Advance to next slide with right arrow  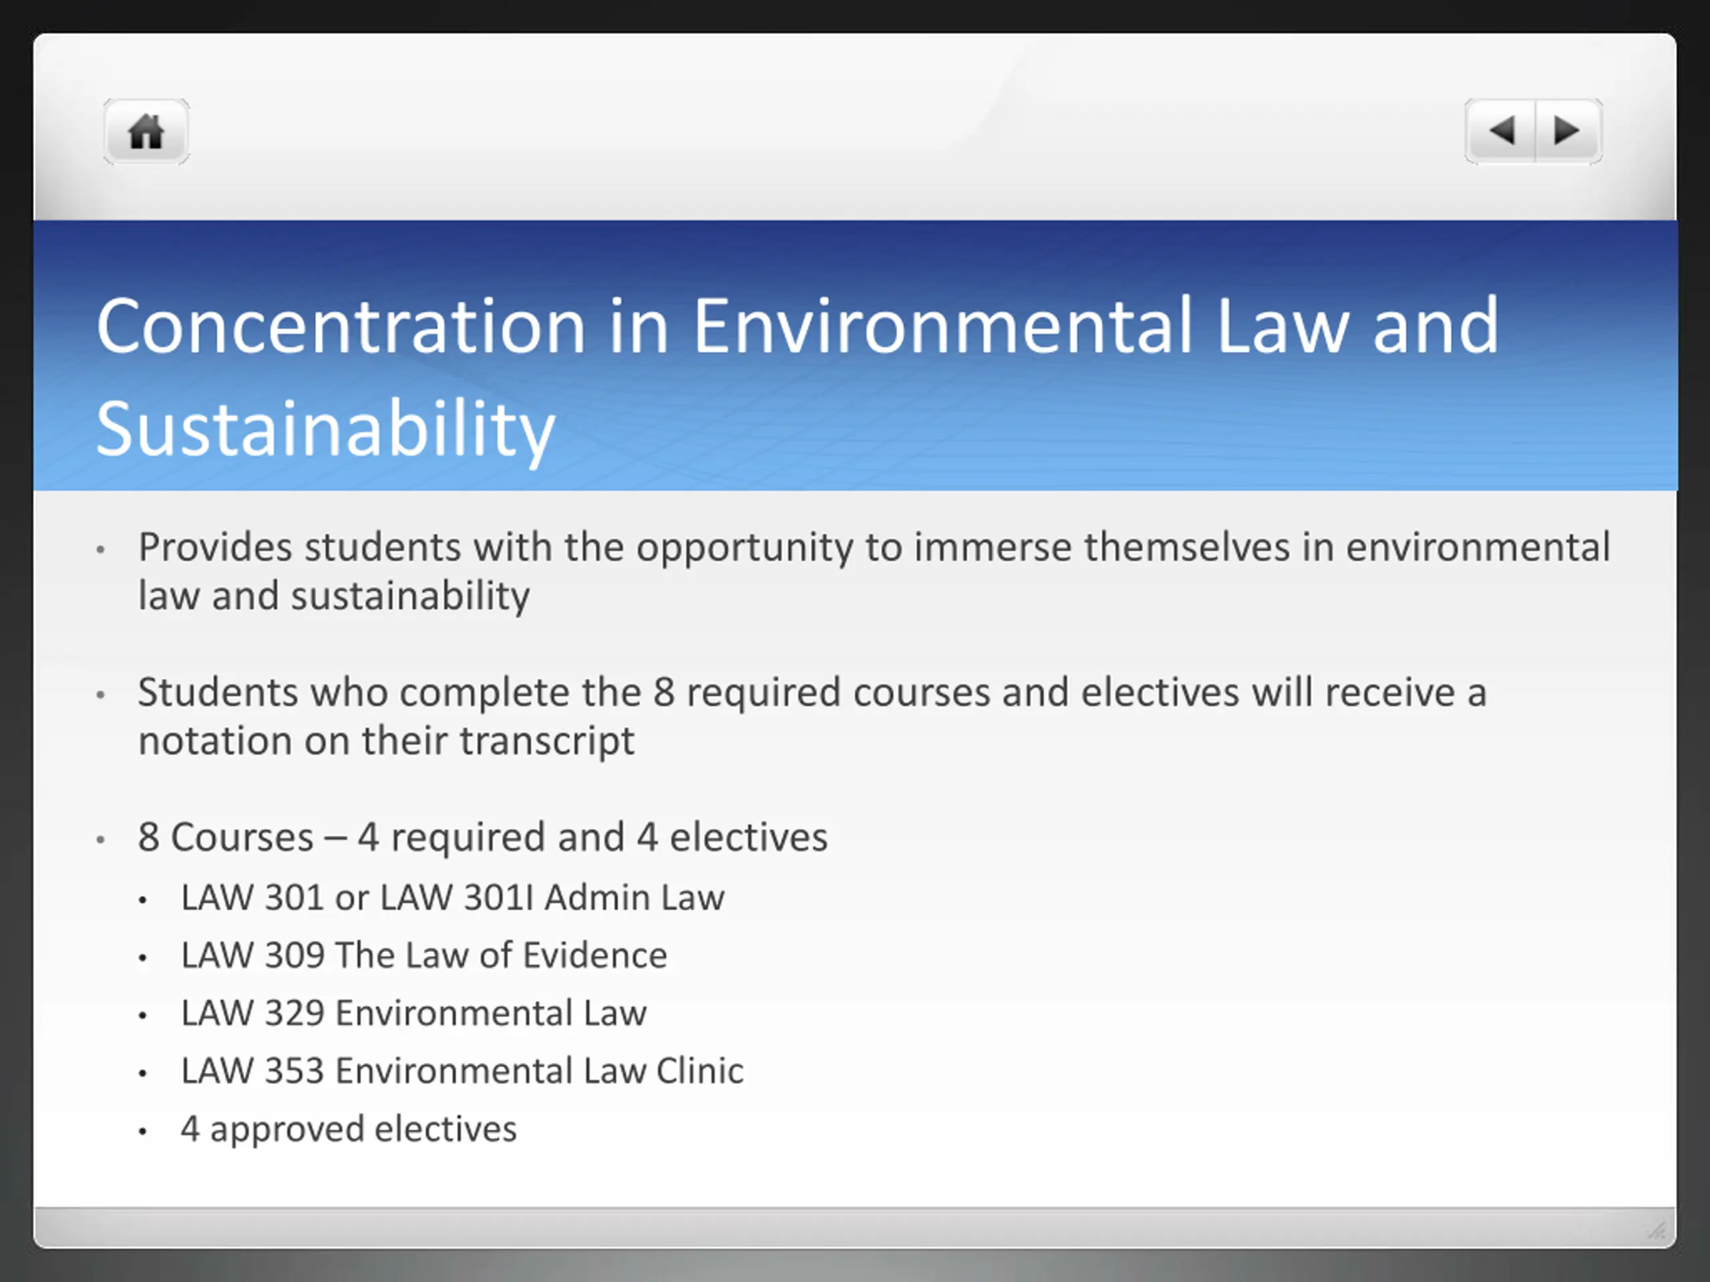click(x=1567, y=132)
